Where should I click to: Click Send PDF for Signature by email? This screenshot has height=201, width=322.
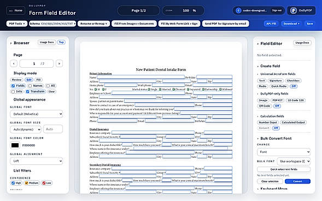[x=225, y=23]
